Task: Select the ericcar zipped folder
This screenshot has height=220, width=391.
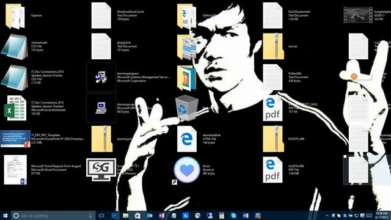Action: [x=273, y=46]
